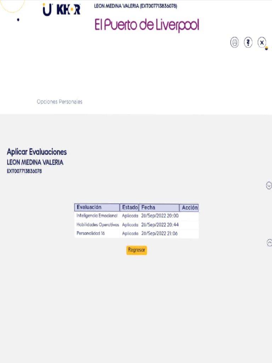Click the X exit icon at top right
Viewport: 272px width, 363px height.
262,43
